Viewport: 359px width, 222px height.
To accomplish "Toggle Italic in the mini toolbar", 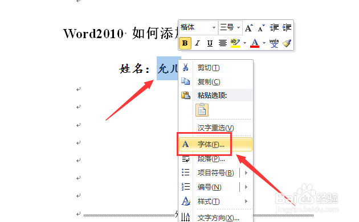I will pyautogui.click(x=197, y=43).
